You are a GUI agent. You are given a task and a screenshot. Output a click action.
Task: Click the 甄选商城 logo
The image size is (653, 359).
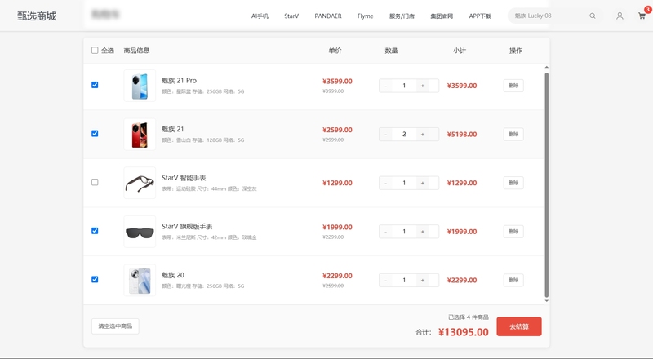tap(37, 16)
